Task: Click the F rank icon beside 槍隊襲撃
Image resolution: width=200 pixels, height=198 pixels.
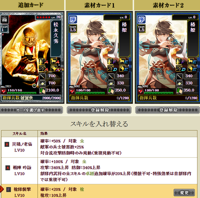Action: (9, 189)
